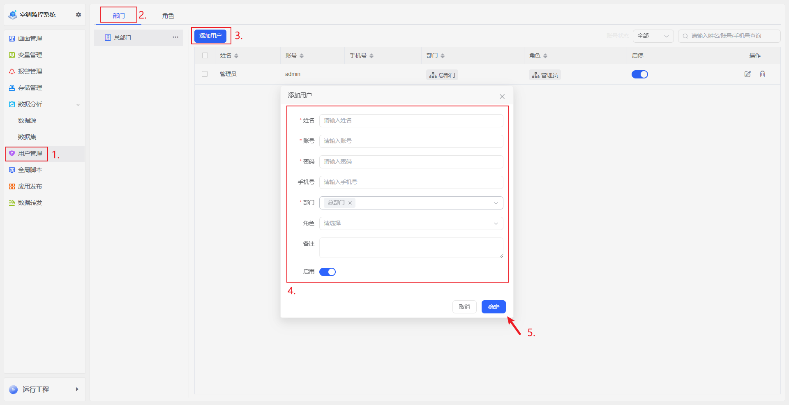
Task: Click the 确定 confirm button
Action: (494, 307)
